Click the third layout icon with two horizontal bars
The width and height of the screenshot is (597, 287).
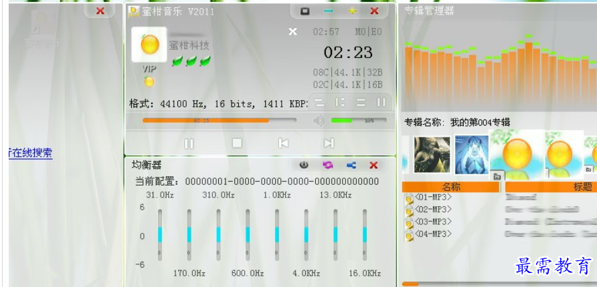click(x=361, y=102)
